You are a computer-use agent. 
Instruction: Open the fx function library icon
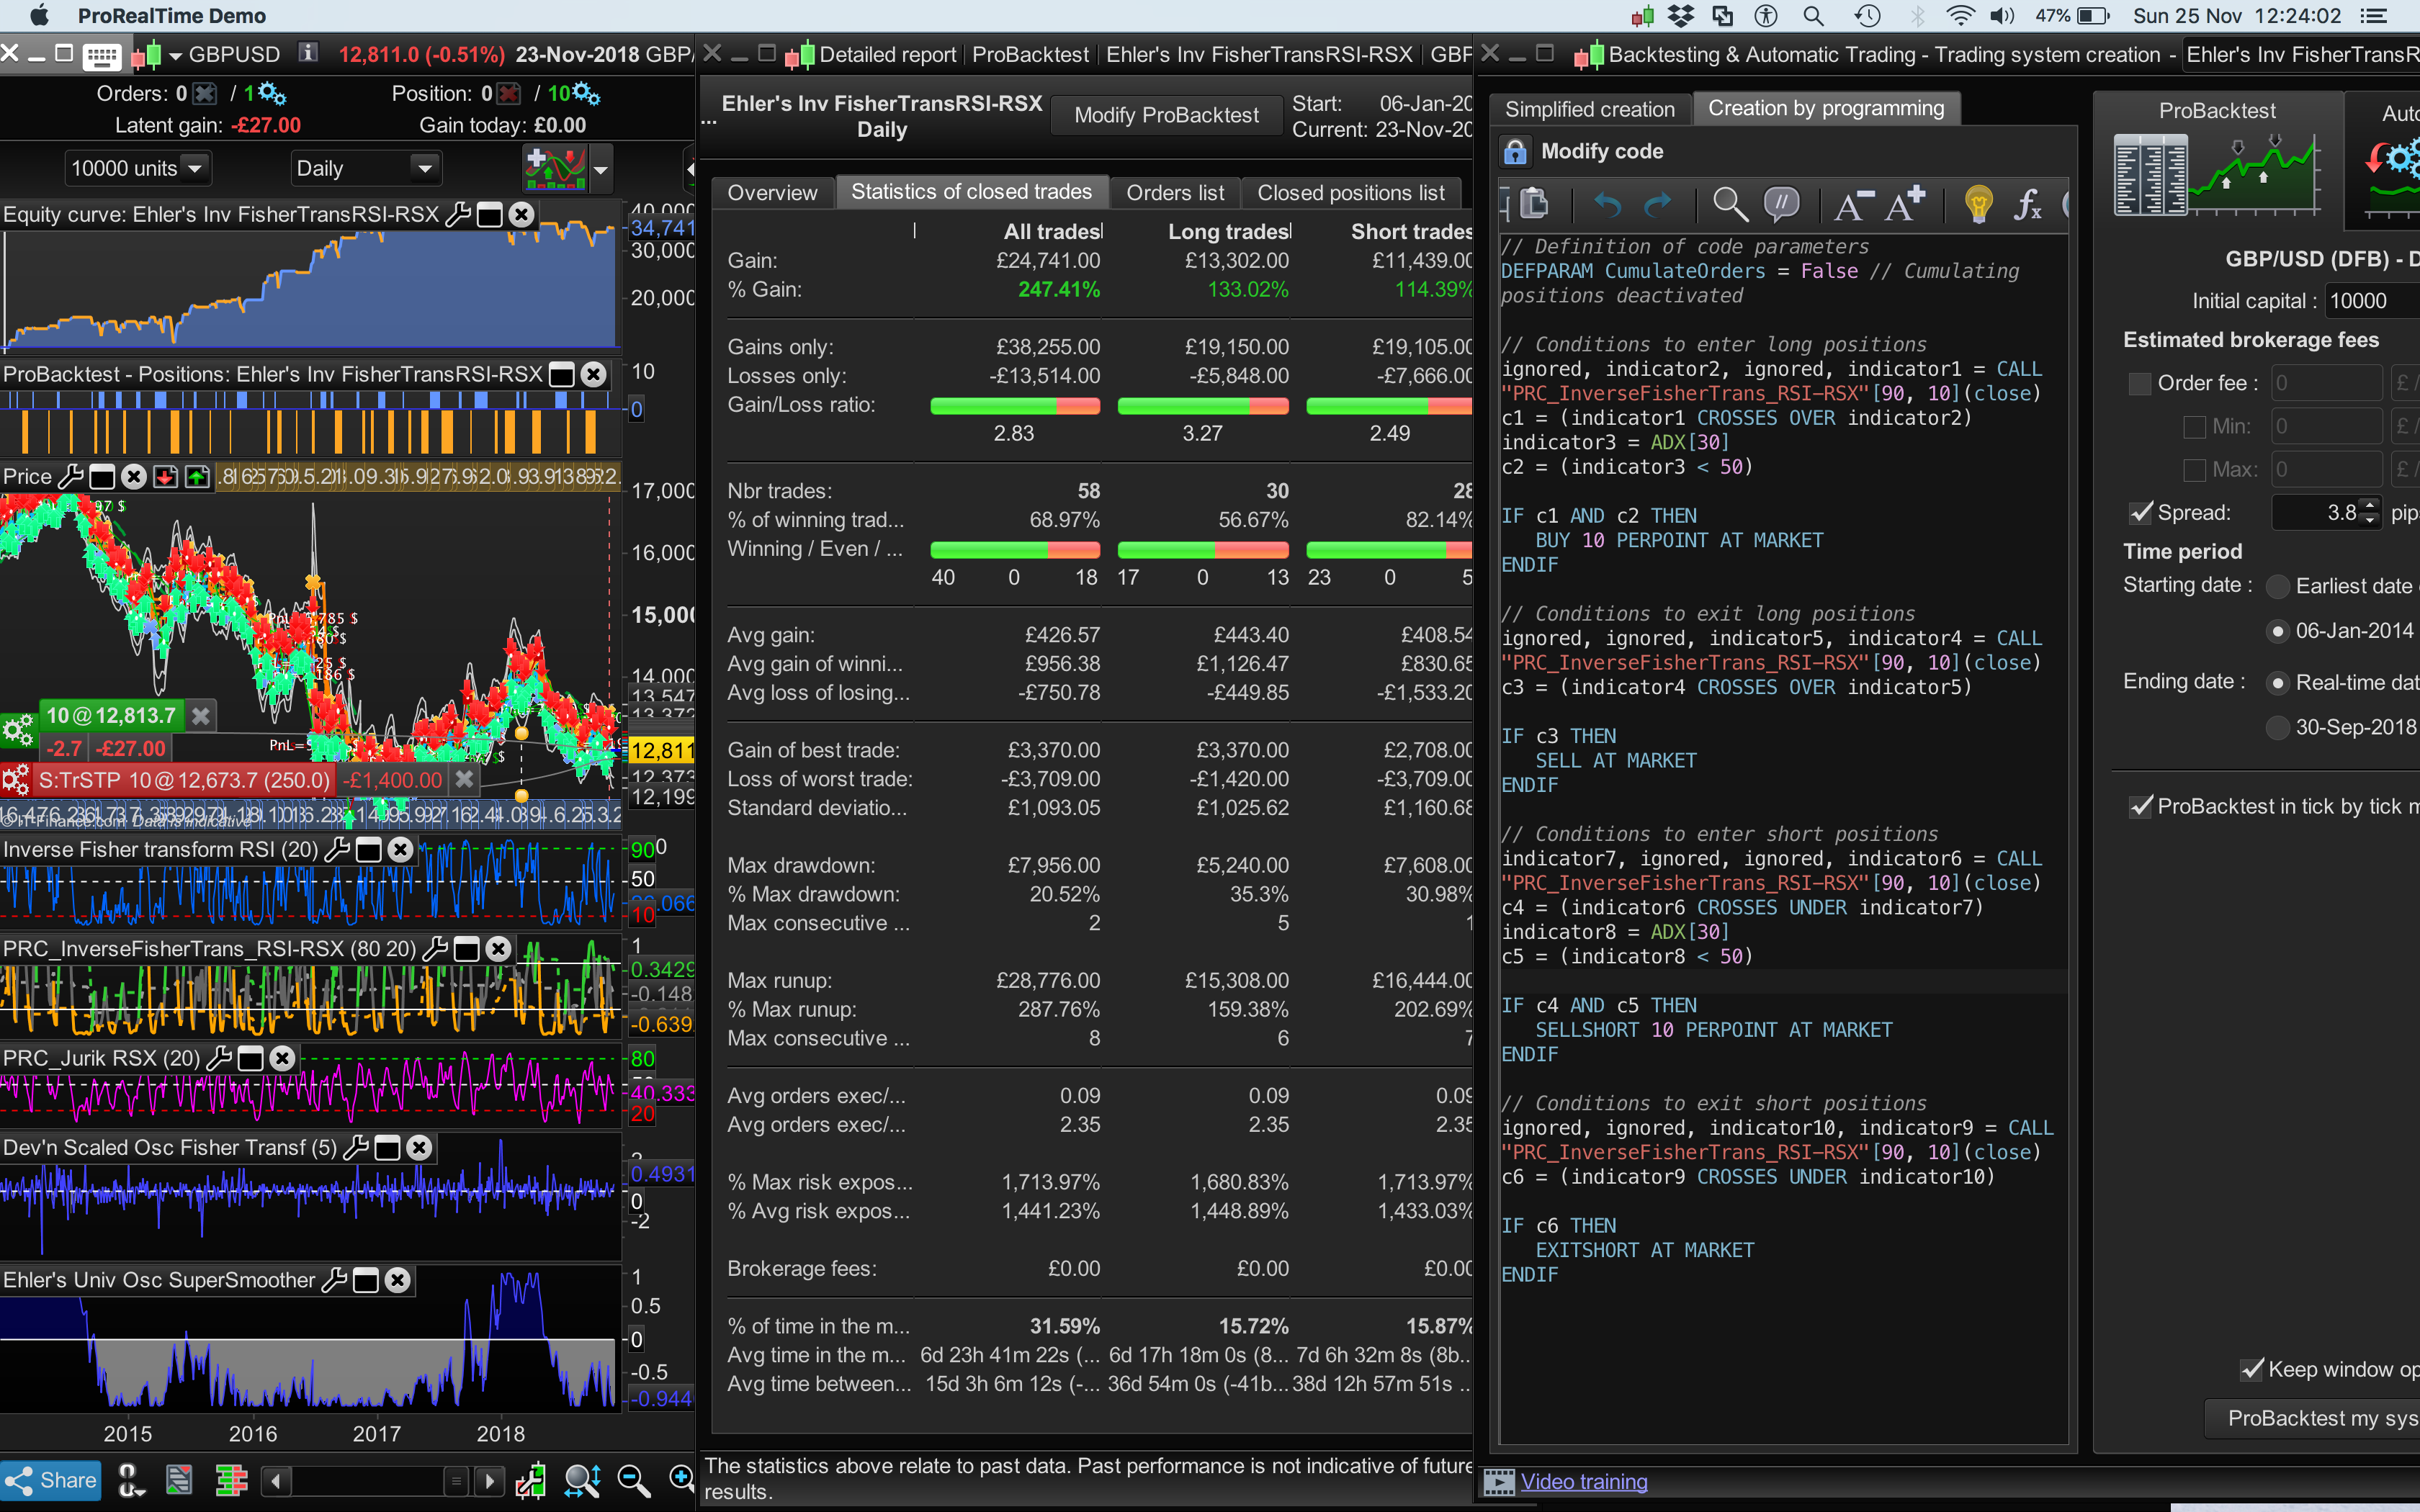pyautogui.click(x=2027, y=205)
